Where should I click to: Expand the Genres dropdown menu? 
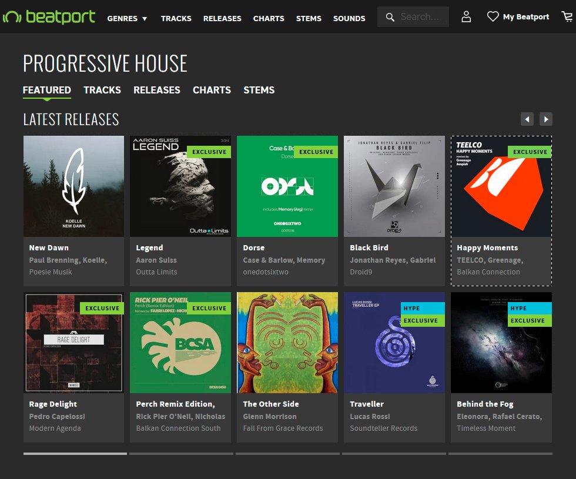tap(127, 18)
